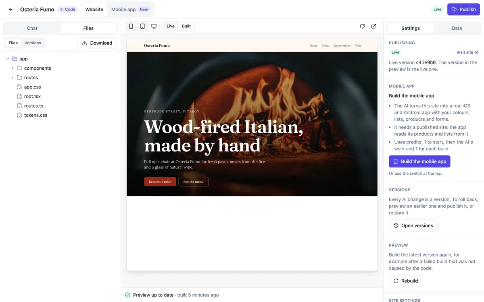
Task: Open the routes.ts file
Action: click(33, 106)
